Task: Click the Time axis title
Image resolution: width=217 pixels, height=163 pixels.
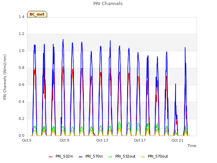Action: [192, 146]
